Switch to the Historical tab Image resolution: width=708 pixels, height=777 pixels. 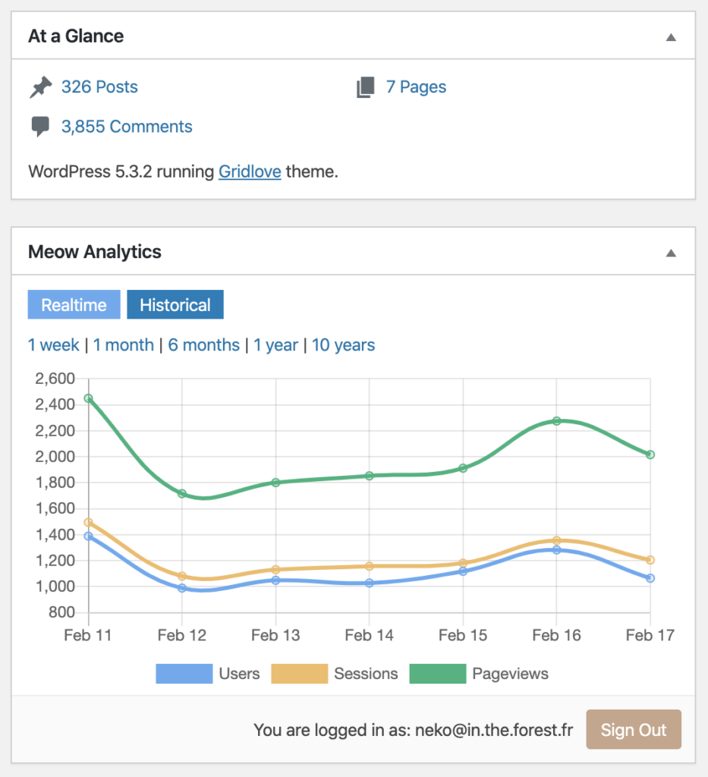coord(175,305)
